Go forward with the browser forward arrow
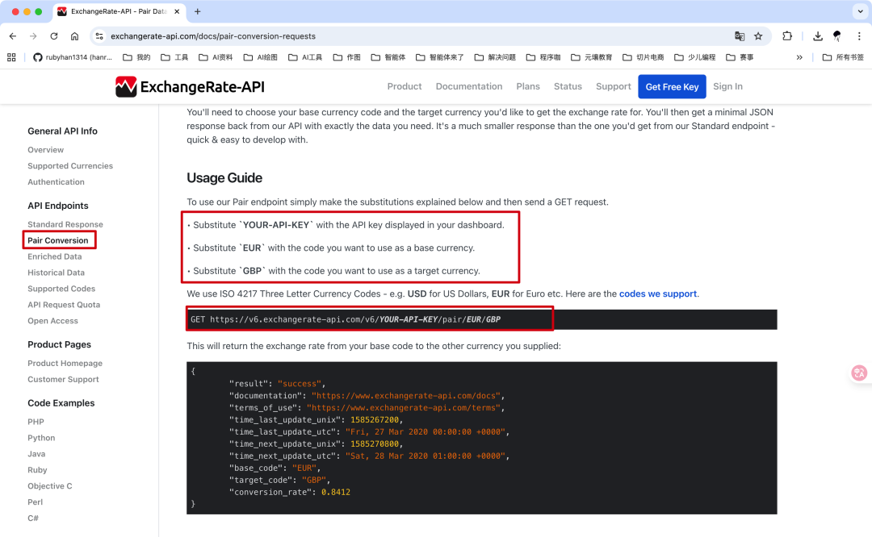Viewport: 872px width, 537px height. point(33,36)
